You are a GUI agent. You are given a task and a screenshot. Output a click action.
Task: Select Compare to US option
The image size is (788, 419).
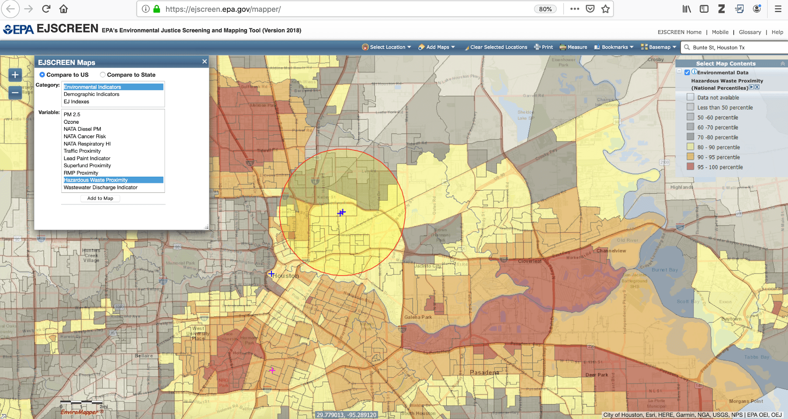(x=42, y=75)
